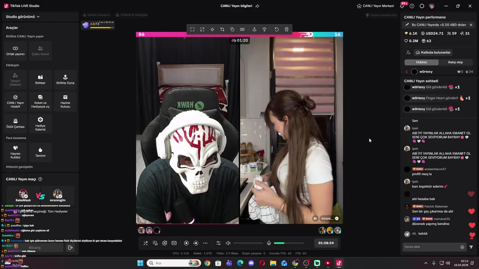
Task: Adjust the speaker volume slider
Action: tap(247, 243)
